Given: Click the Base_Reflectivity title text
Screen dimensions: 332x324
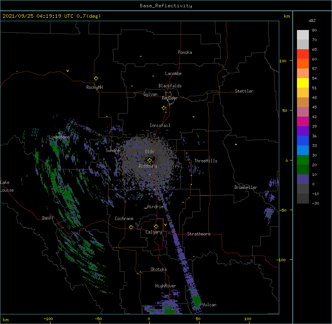Looking at the screenshot, I should pyautogui.click(x=166, y=6).
